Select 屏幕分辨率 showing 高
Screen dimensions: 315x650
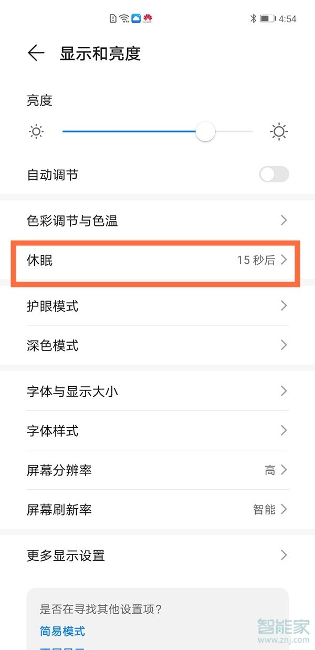(157, 470)
